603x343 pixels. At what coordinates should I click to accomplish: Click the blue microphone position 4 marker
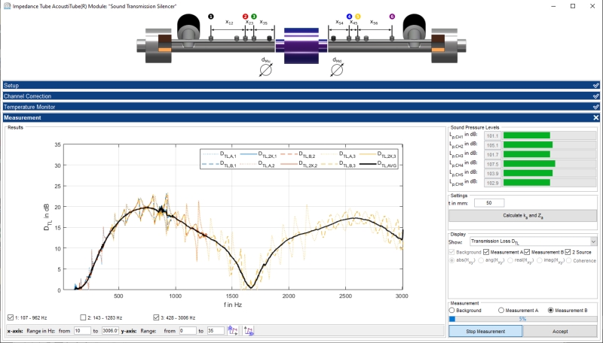pos(348,16)
